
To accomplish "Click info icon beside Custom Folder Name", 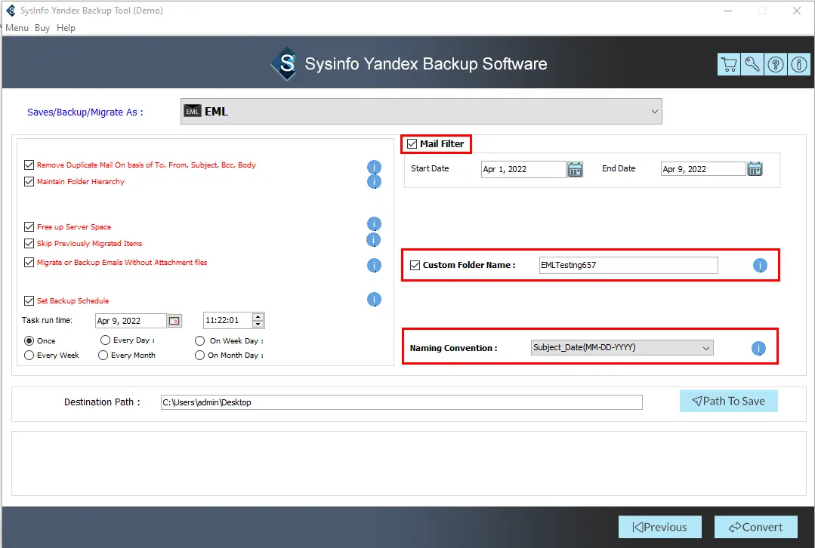I will pyautogui.click(x=760, y=266).
